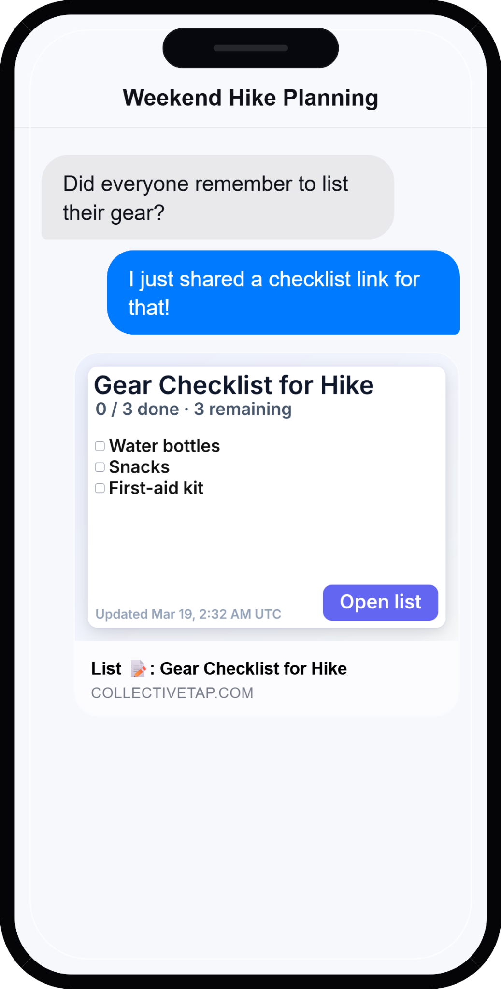Tap the dynamic island camera notch area

coord(250,48)
